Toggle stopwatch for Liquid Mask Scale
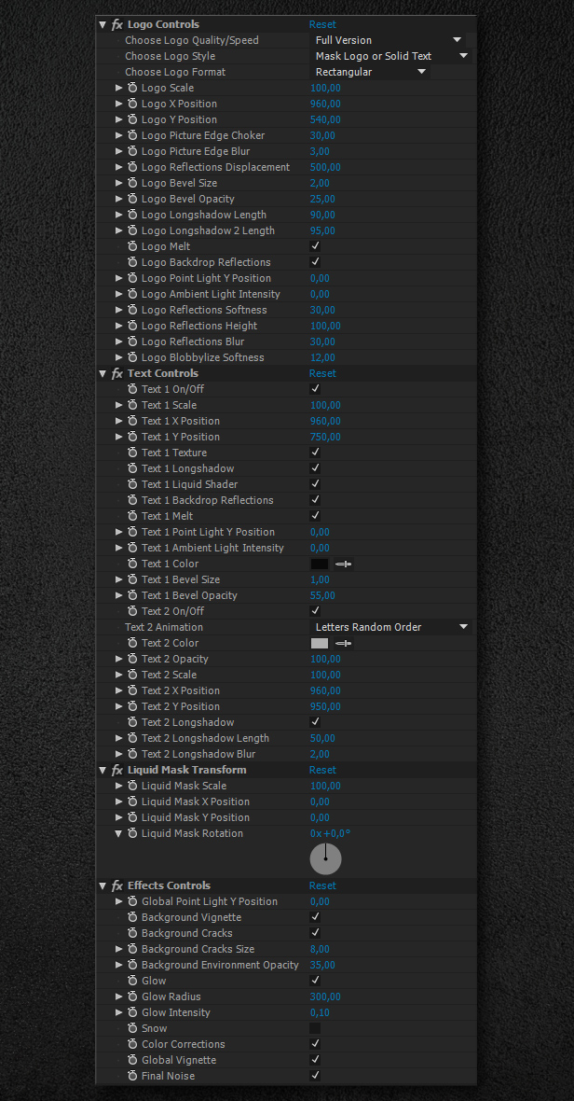 pyautogui.click(x=132, y=786)
